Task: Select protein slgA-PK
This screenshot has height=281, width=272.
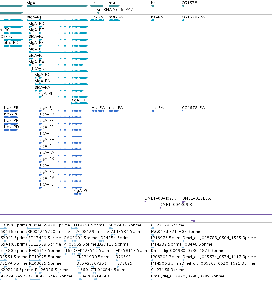Action: pyautogui.click(x=60, y=162)
